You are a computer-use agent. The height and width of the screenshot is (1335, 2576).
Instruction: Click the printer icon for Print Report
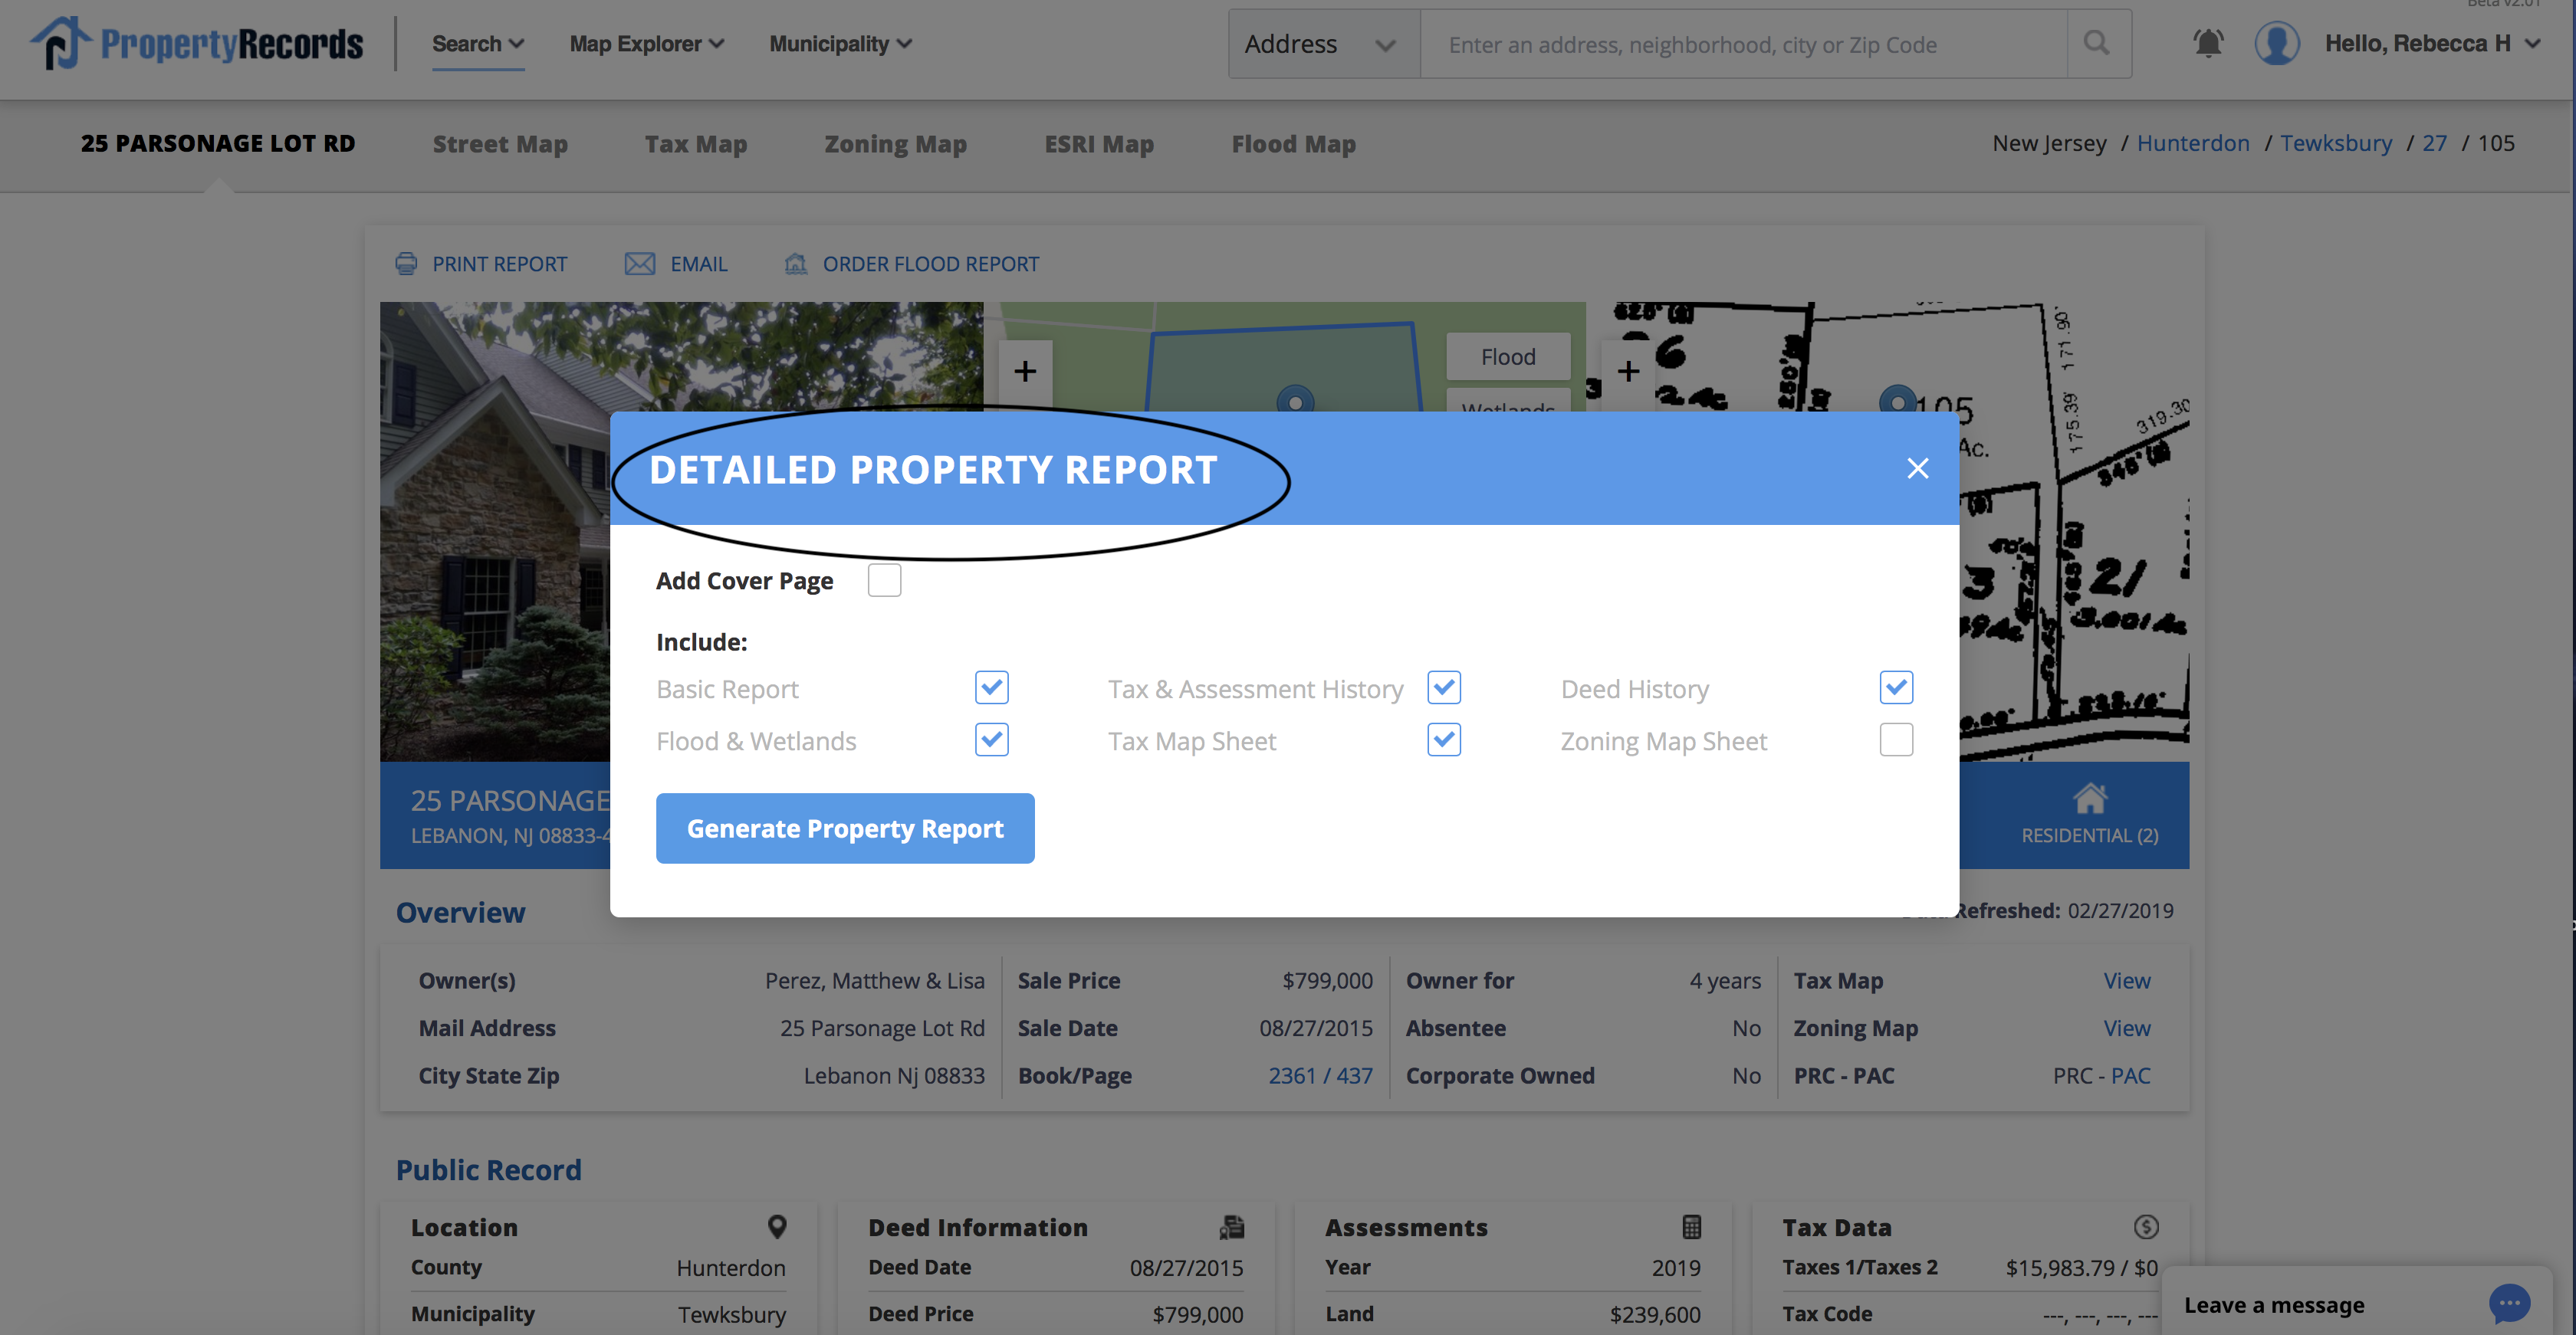406,264
